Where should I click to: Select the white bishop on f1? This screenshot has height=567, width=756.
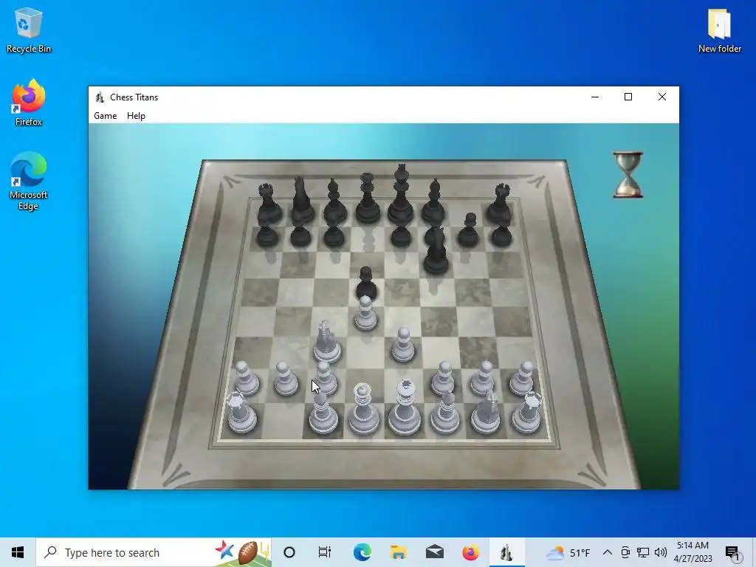[x=445, y=412]
